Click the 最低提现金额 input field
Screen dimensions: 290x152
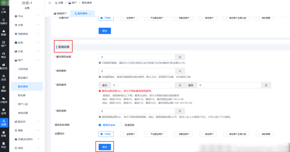[x=137, y=57]
